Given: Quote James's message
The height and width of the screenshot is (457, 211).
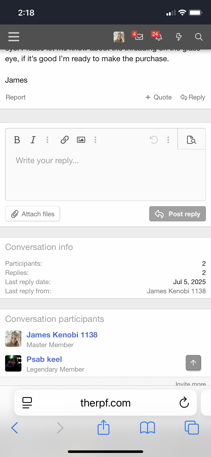Looking at the screenshot, I should click(159, 97).
